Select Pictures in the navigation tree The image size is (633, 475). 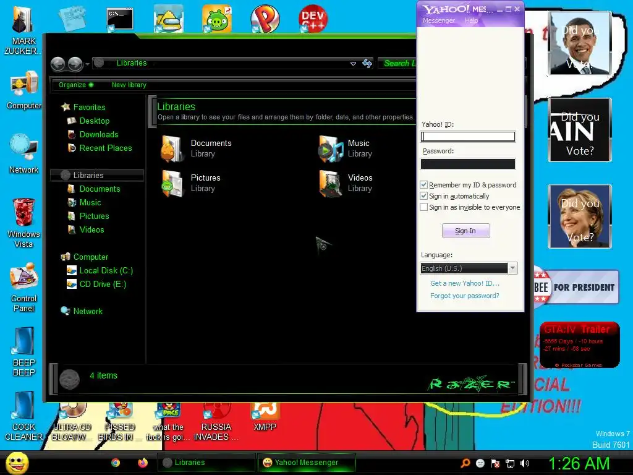(94, 216)
